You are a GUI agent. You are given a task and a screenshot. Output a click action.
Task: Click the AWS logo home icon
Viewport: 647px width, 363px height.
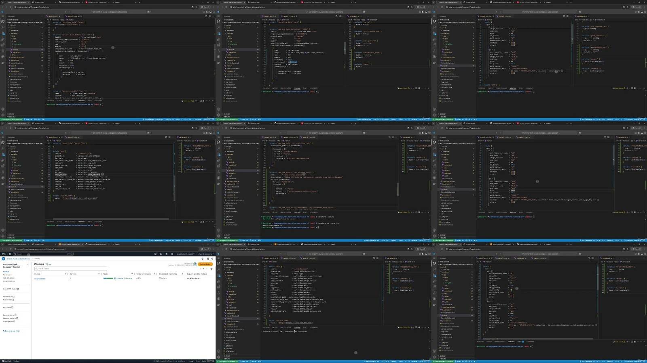click(4, 254)
